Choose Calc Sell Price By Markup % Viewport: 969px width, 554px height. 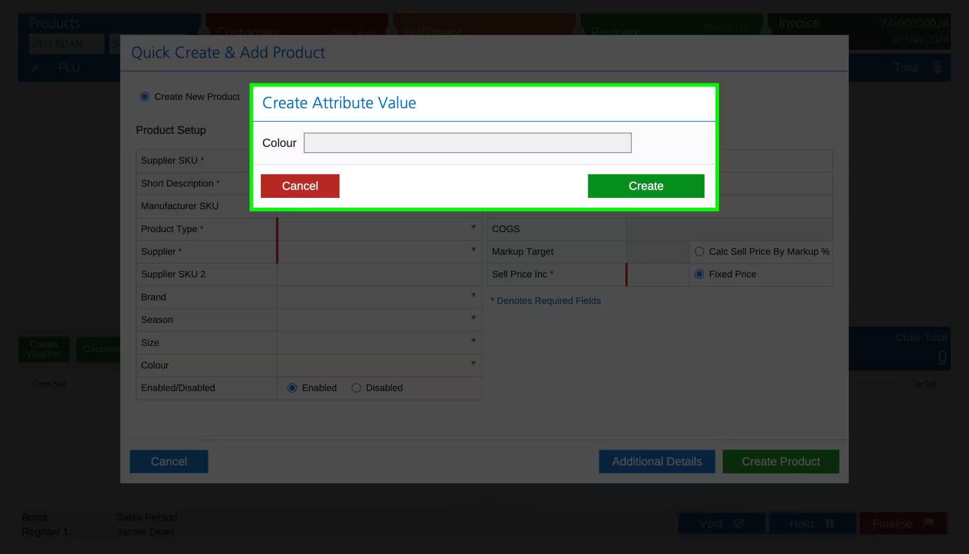(699, 251)
